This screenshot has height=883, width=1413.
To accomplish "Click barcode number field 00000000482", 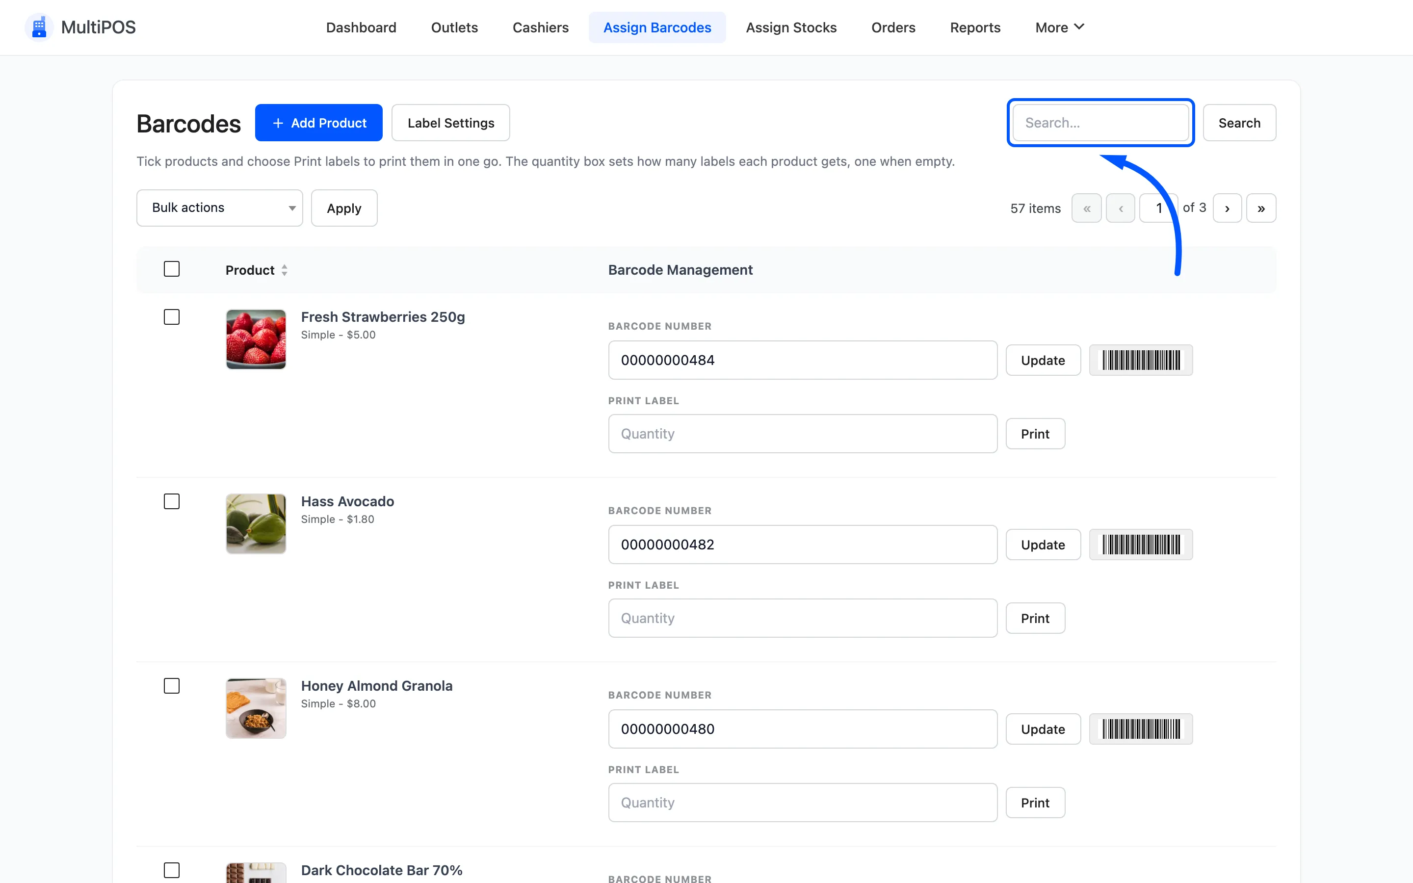I will click(x=803, y=545).
